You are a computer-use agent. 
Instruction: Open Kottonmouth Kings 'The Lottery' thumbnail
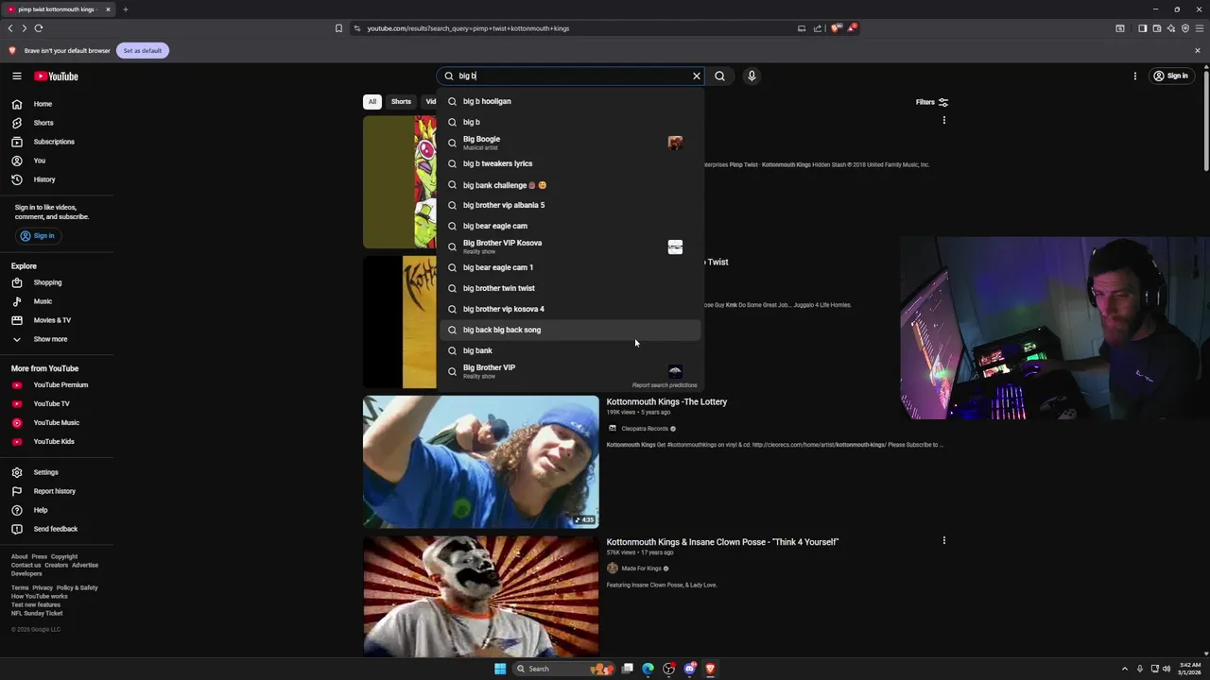point(480,462)
